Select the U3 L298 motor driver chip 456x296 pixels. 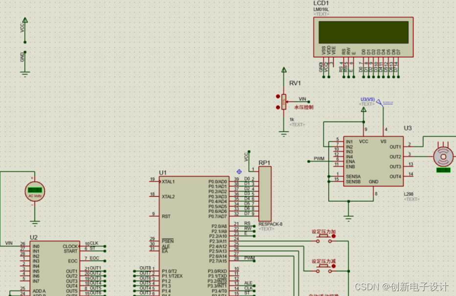point(373,161)
